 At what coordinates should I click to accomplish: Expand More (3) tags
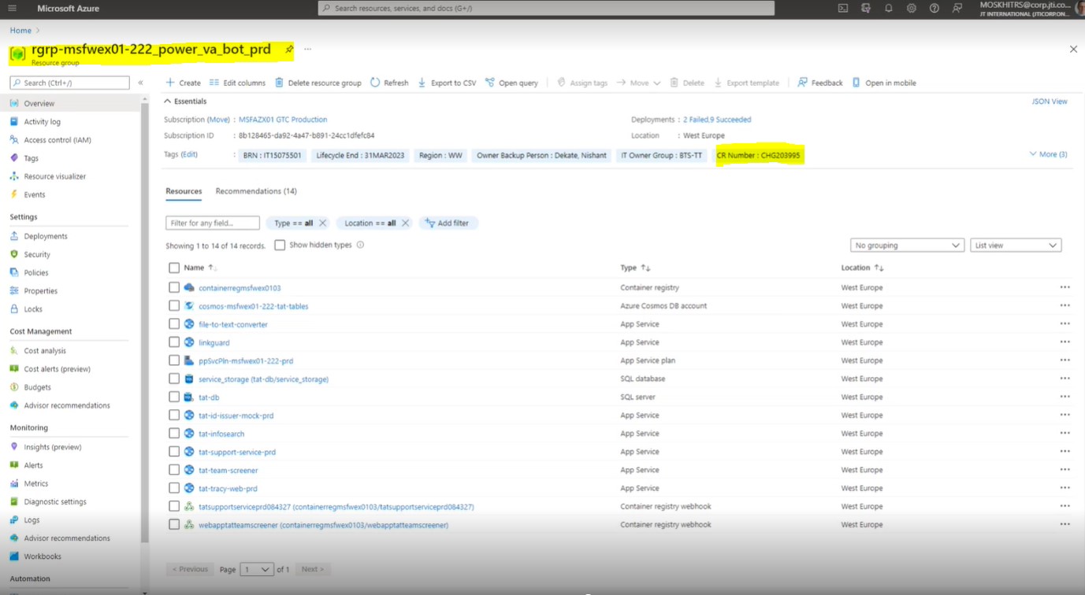1048,154
